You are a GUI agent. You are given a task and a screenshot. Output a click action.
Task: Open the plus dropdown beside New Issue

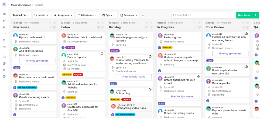(255, 15)
